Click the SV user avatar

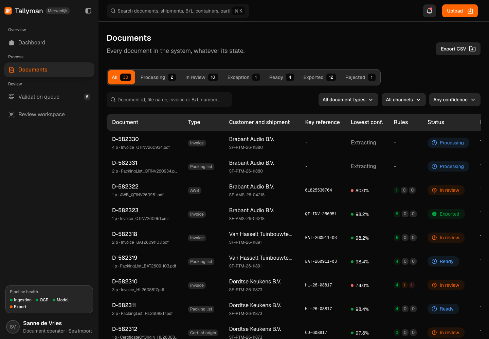coord(13,327)
